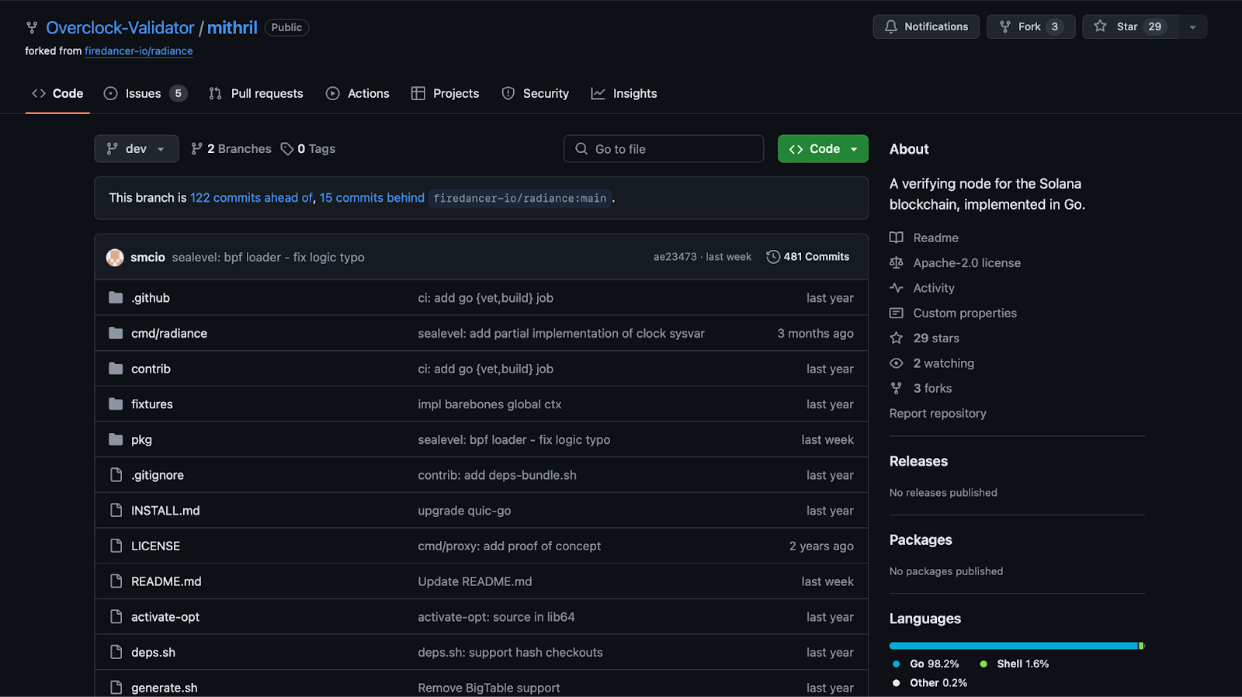Open the star lists dropdown arrow
The image size is (1242, 697).
click(1193, 26)
